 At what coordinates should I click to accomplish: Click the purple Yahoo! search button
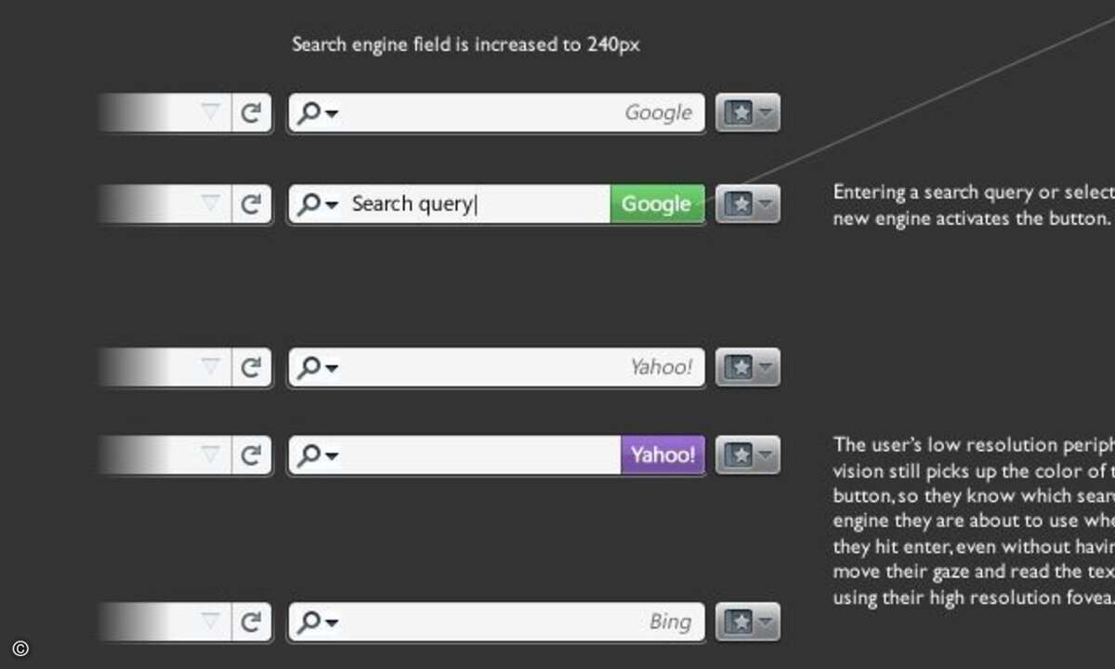click(x=662, y=455)
